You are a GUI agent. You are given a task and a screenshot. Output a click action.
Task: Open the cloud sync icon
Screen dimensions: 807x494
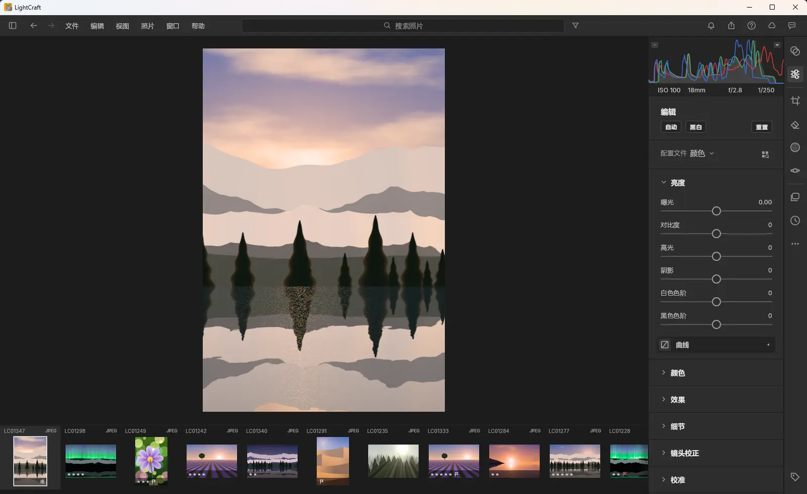tap(772, 26)
